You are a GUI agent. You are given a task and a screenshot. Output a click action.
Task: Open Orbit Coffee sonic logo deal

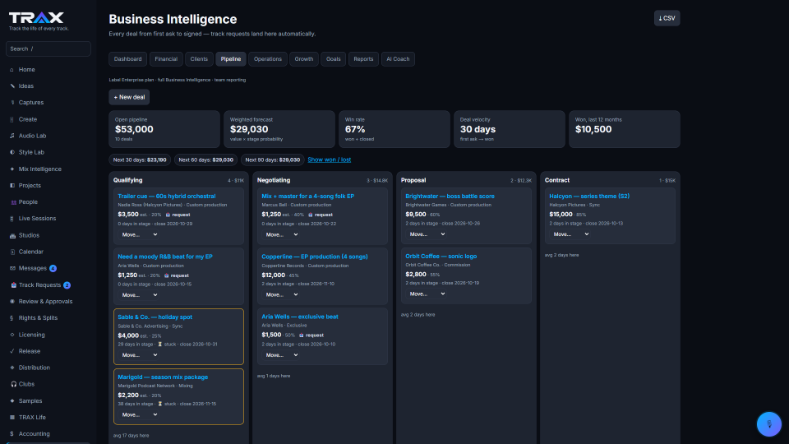coord(441,257)
